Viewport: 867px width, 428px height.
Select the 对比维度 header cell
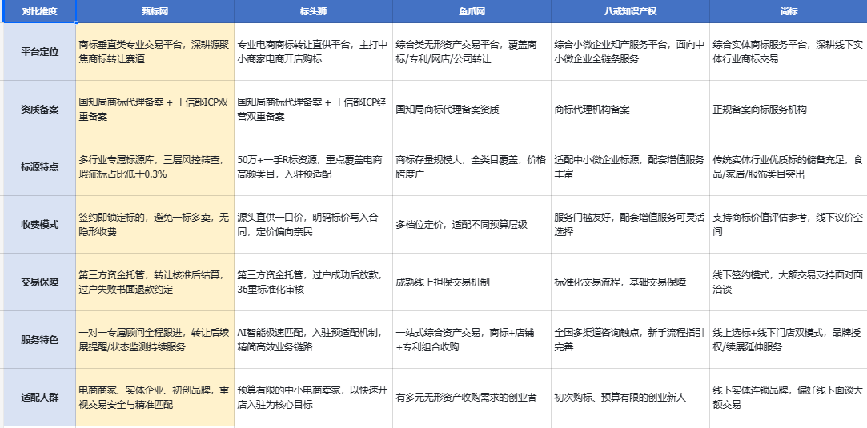[39, 11]
